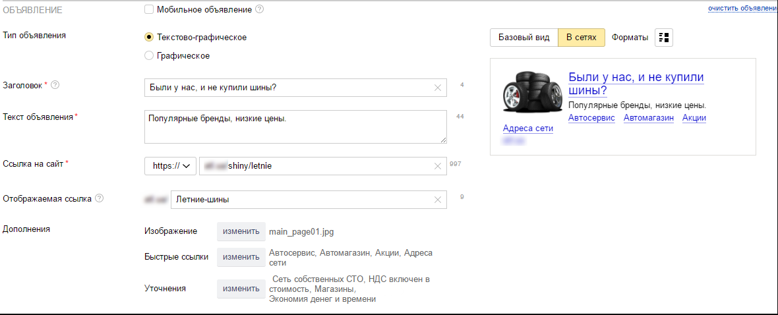The width and height of the screenshot is (778, 315).
Task: Click очистить объявление link
Action: click(x=742, y=8)
